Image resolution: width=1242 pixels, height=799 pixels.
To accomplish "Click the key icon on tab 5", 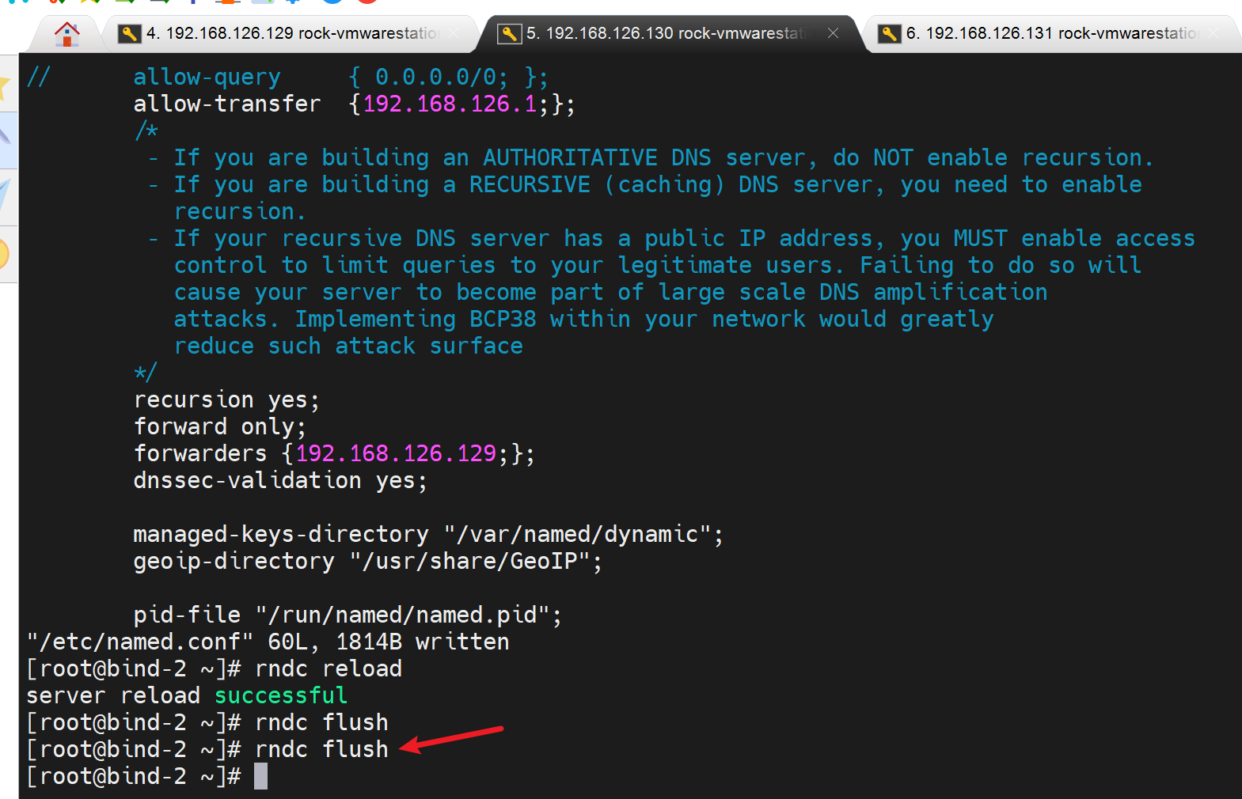I will pyautogui.click(x=510, y=33).
